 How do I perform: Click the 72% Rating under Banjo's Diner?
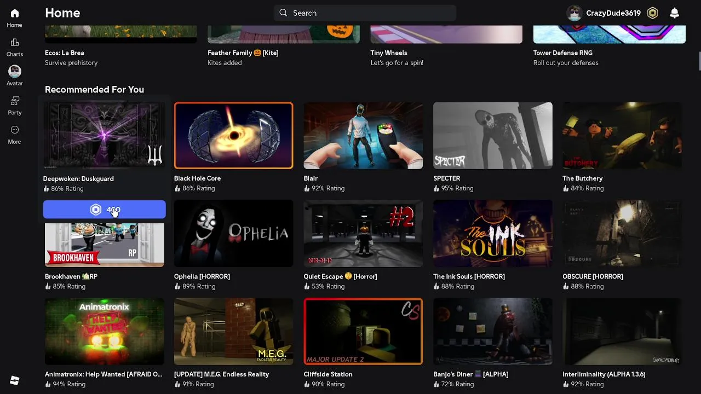pyautogui.click(x=453, y=384)
